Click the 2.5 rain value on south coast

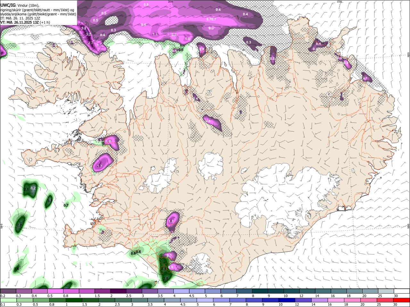(166, 279)
